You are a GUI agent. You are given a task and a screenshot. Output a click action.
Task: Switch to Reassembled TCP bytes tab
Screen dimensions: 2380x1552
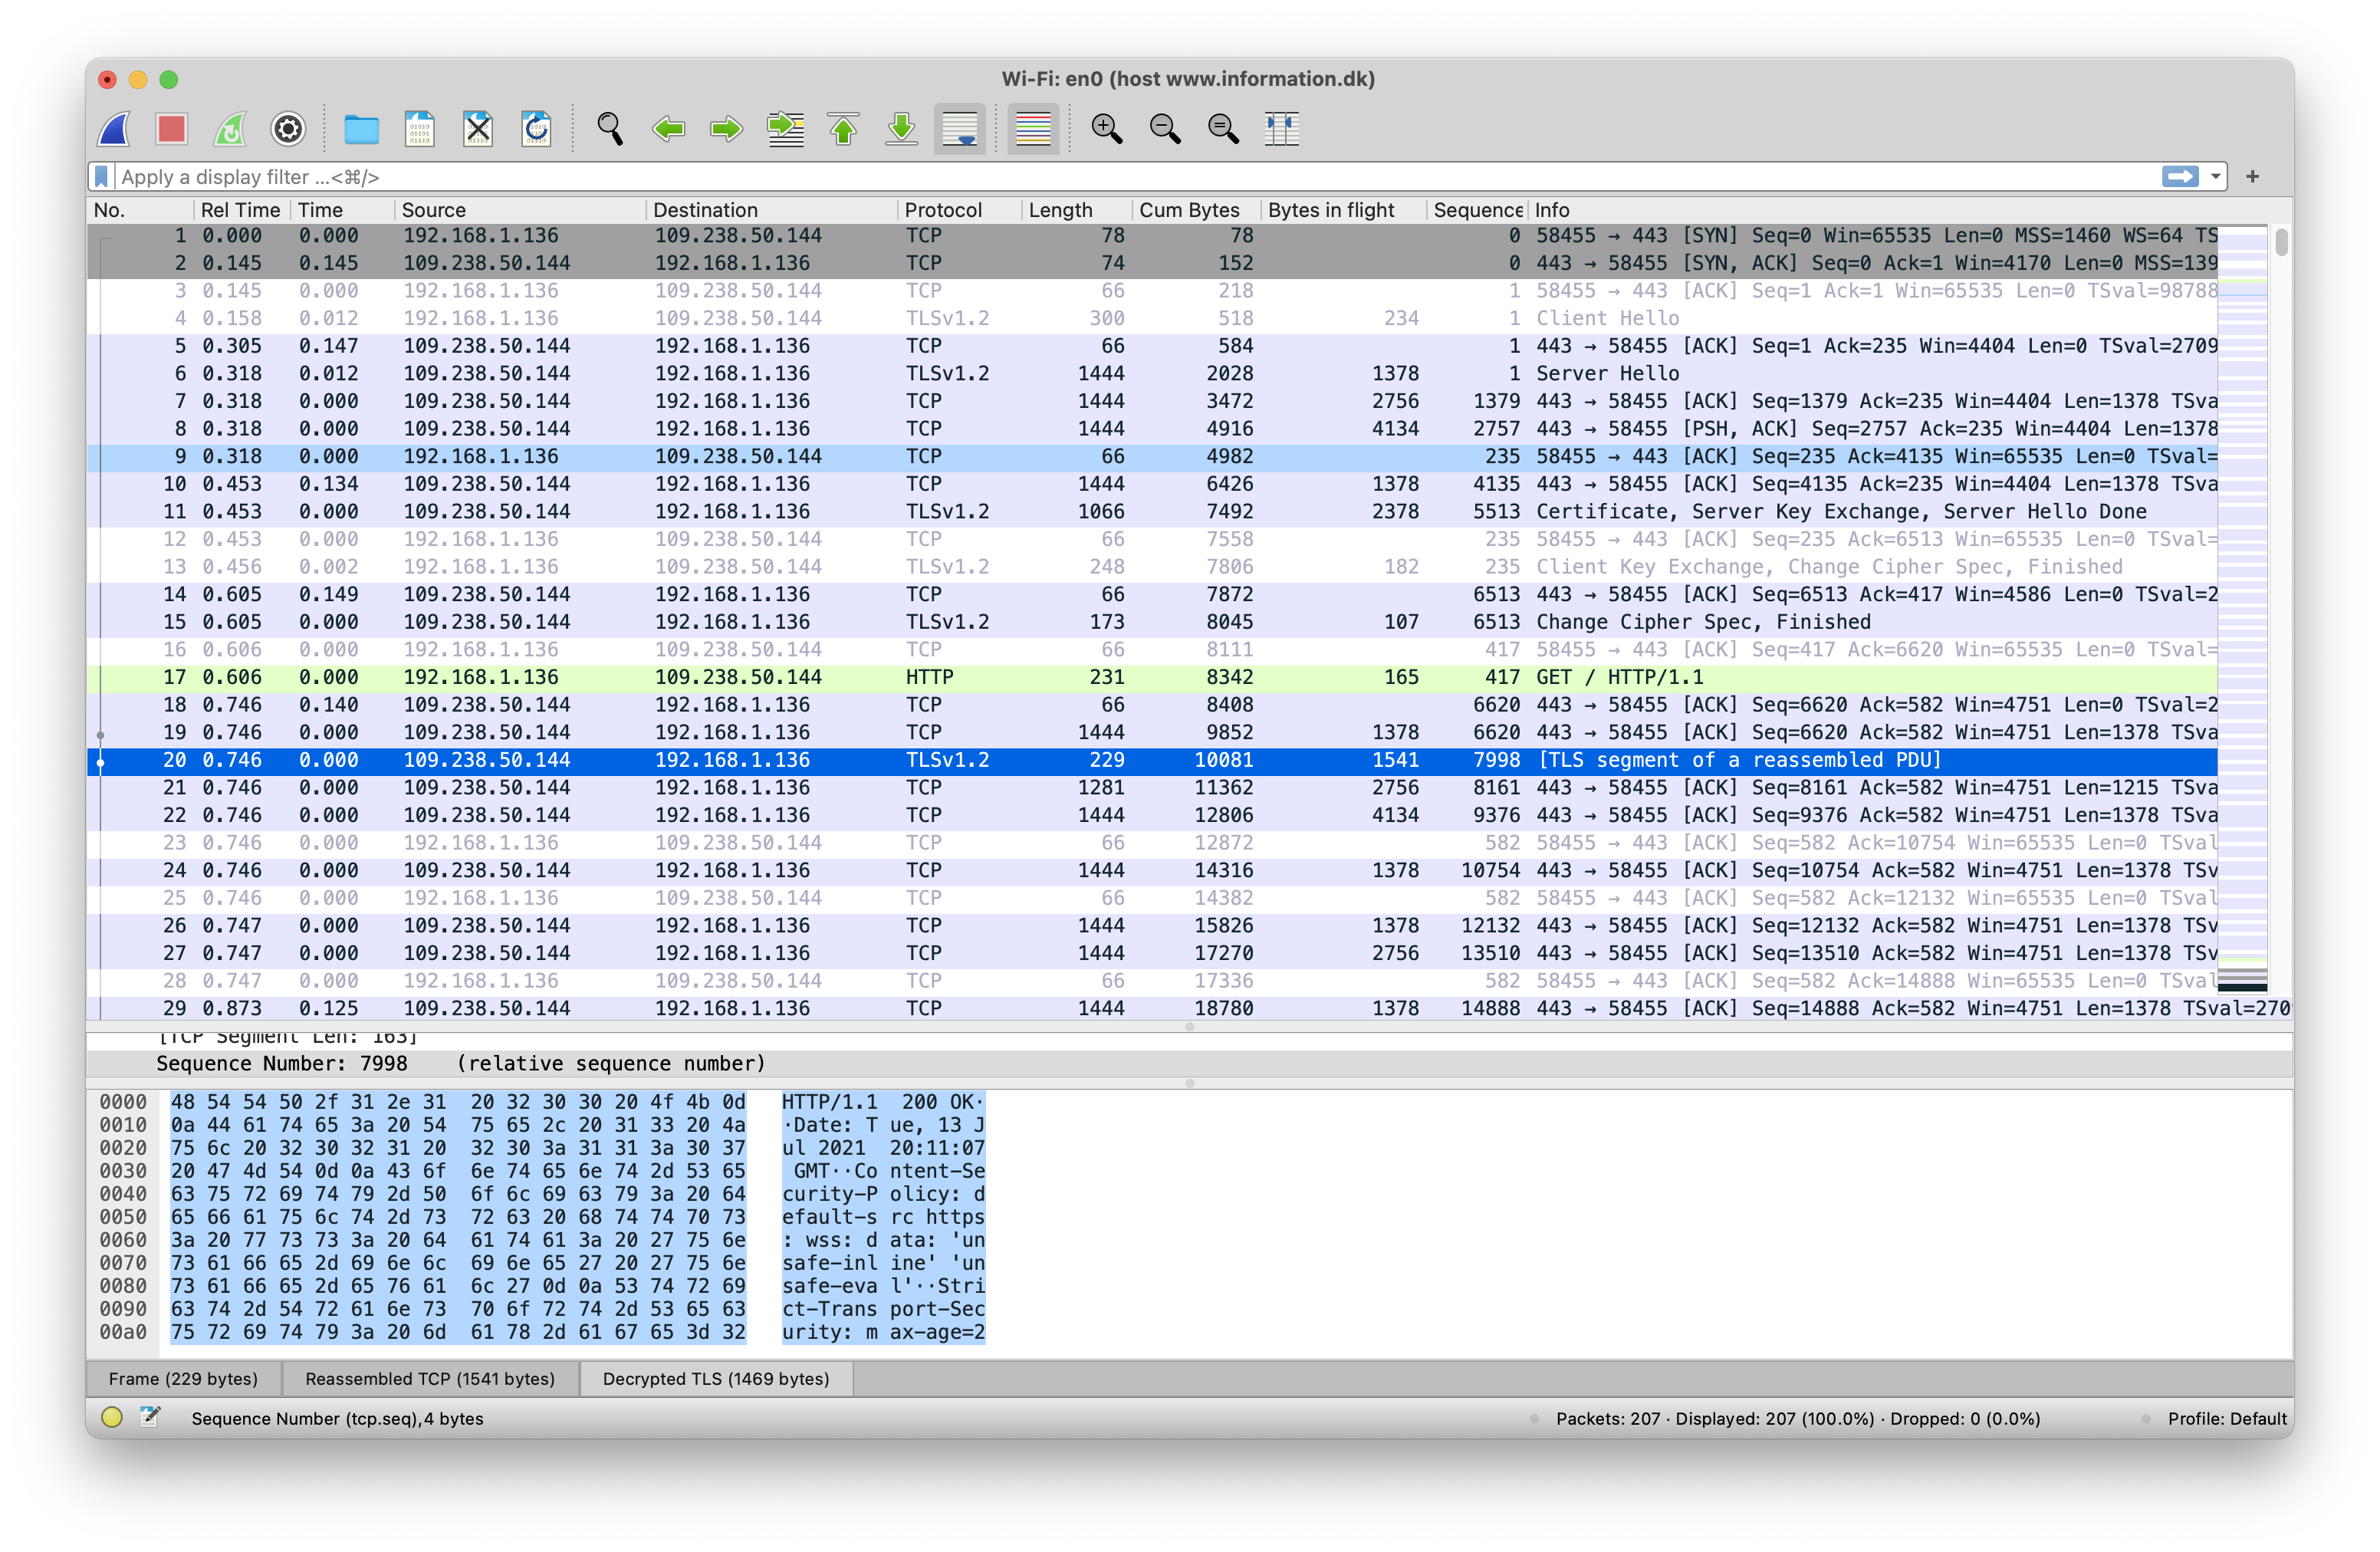coord(430,1378)
